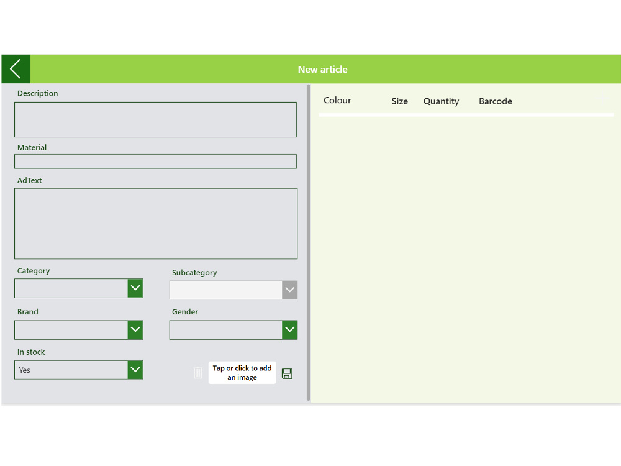Click the Gender label
Screen dimensions: 621x466
[x=185, y=312]
